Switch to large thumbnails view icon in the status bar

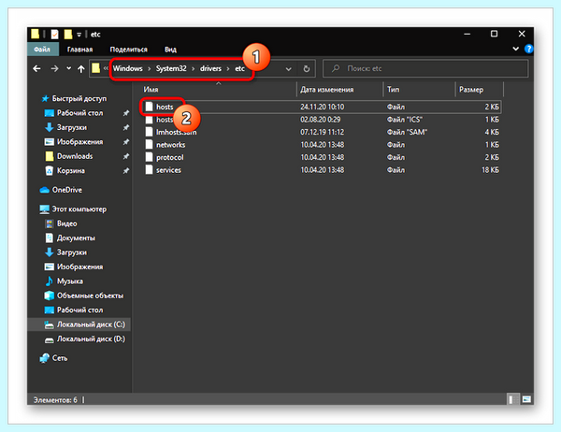526,399
